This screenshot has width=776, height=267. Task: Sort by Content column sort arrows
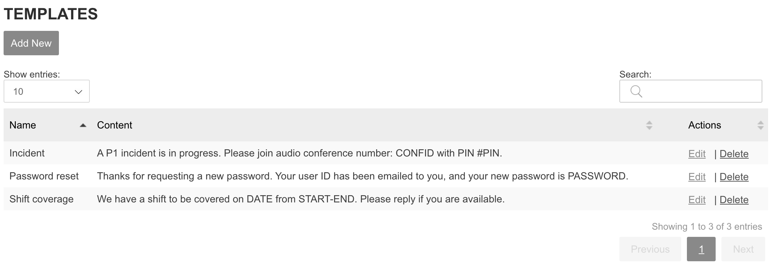point(649,125)
